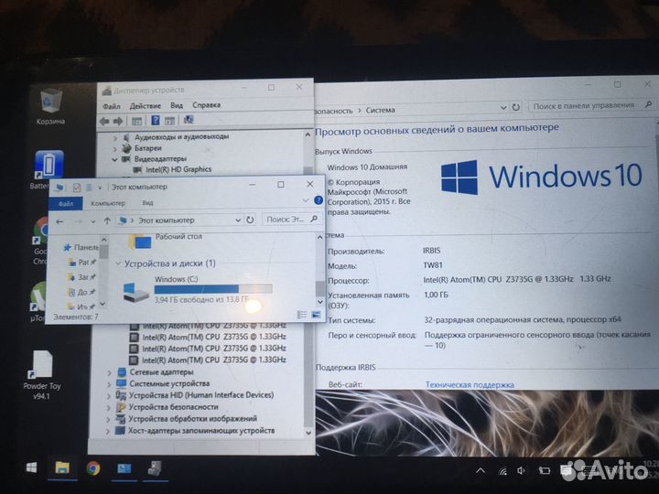659x494 pixels.
Task: Click the action pane toolbar icon beside help
Action: 170,121
